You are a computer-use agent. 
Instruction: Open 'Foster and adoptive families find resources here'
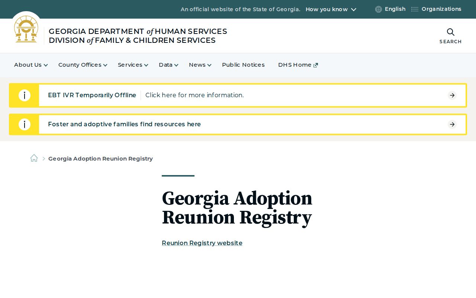[x=124, y=124]
